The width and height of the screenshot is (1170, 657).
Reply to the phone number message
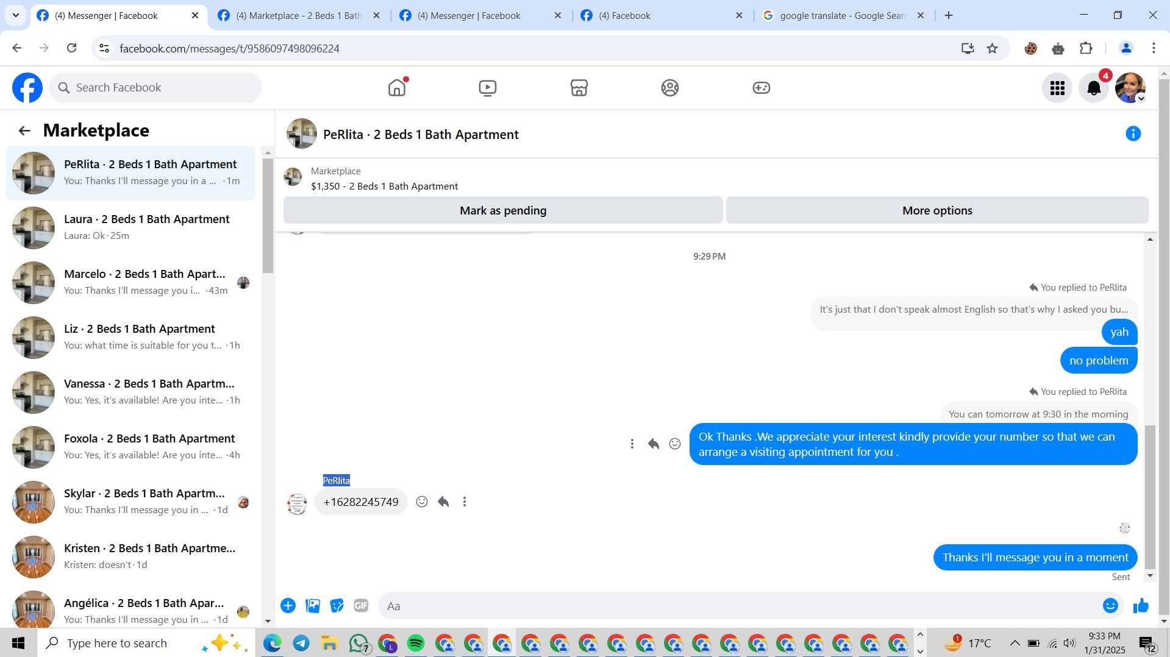tap(443, 502)
